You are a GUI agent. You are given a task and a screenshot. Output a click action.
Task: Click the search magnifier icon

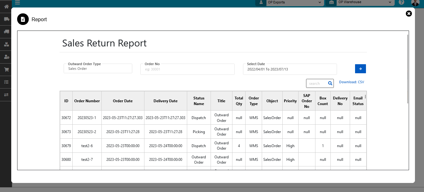[x=330, y=83]
